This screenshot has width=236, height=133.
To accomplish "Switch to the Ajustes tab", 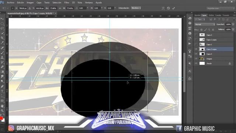I will coord(197,16).
